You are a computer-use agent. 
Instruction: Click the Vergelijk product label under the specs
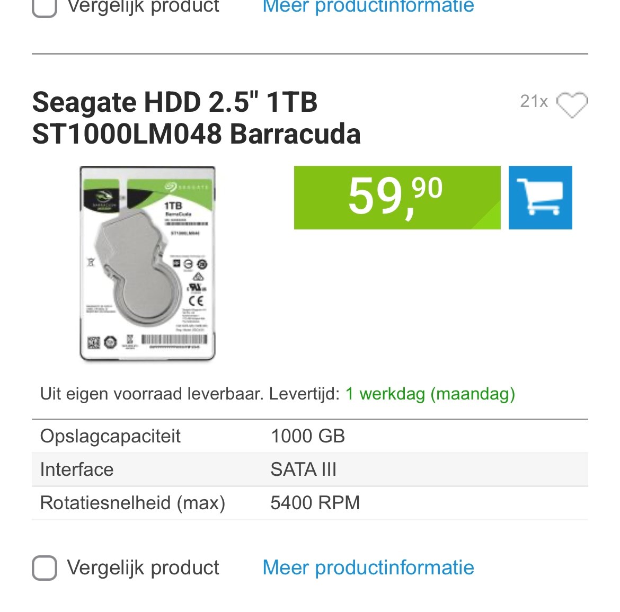click(143, 567)
